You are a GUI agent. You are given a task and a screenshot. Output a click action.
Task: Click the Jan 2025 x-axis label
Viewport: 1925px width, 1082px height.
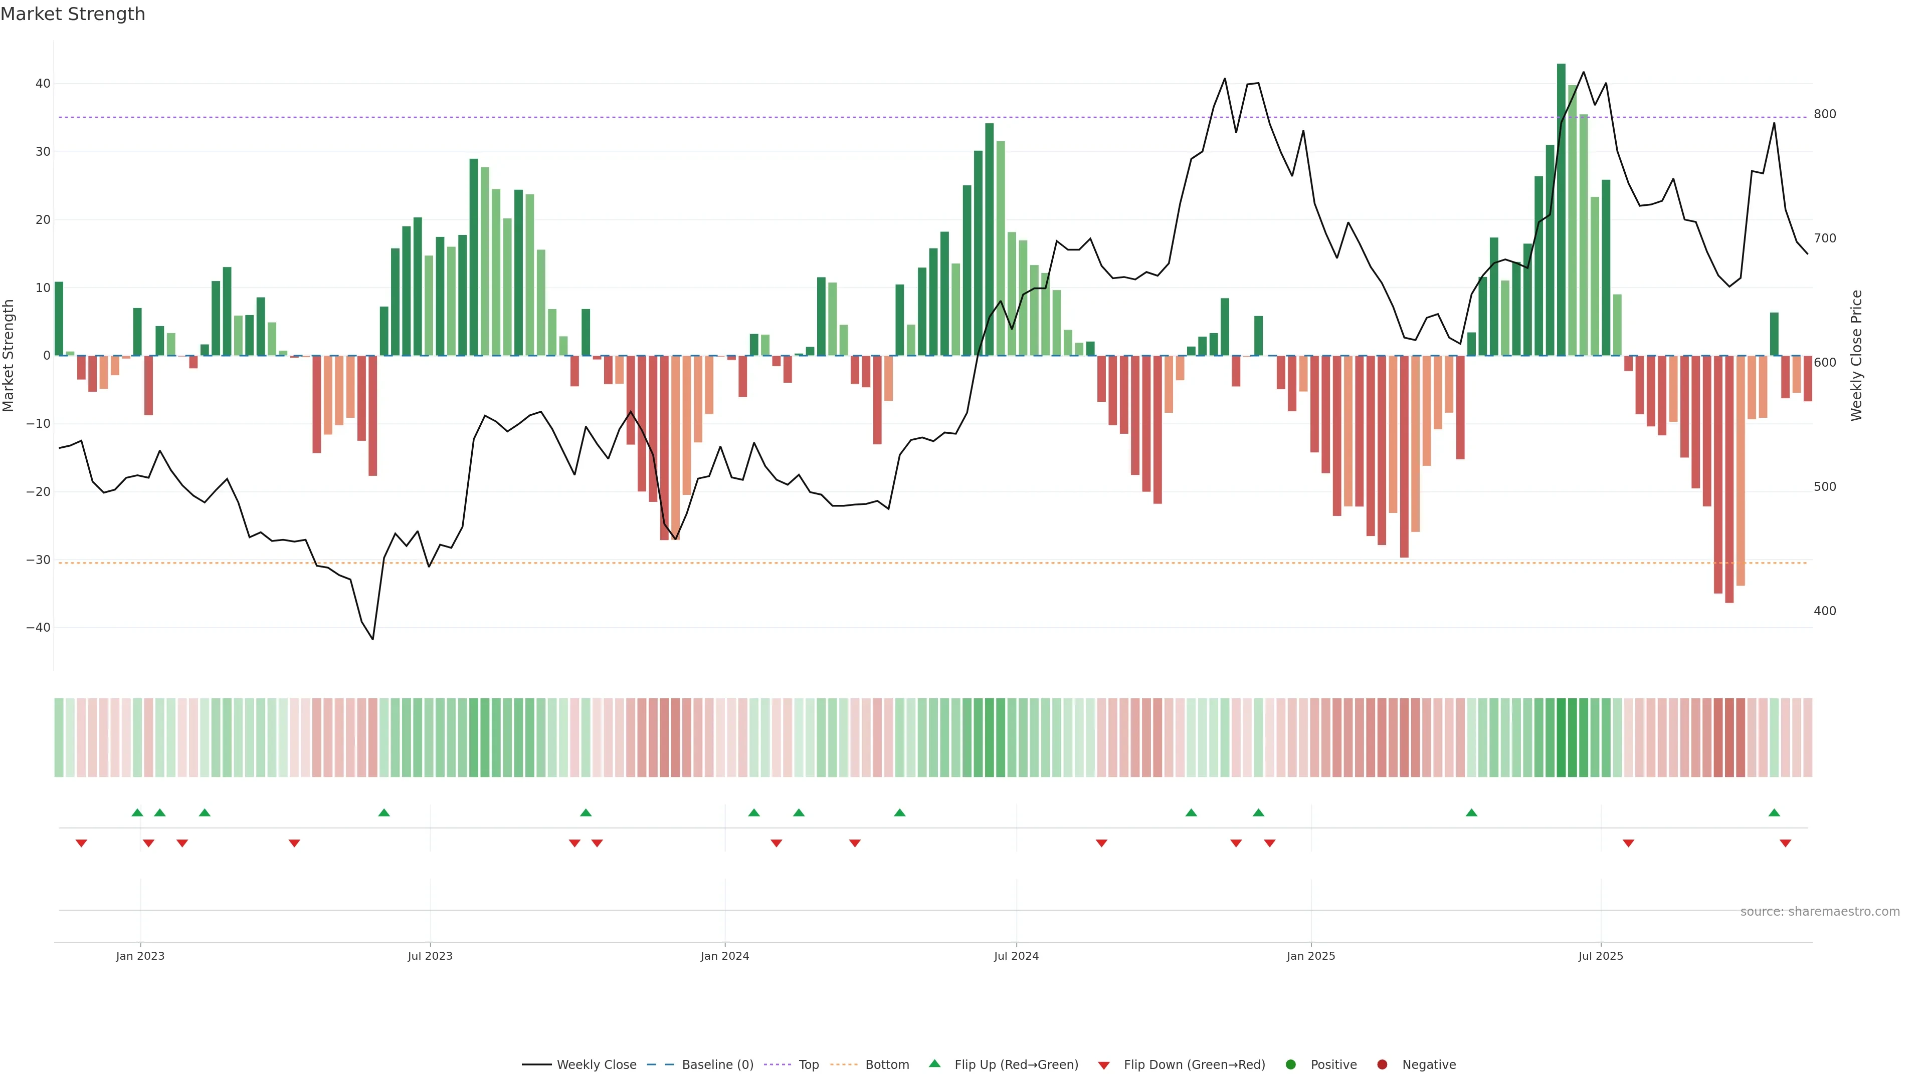point(1311,956)
